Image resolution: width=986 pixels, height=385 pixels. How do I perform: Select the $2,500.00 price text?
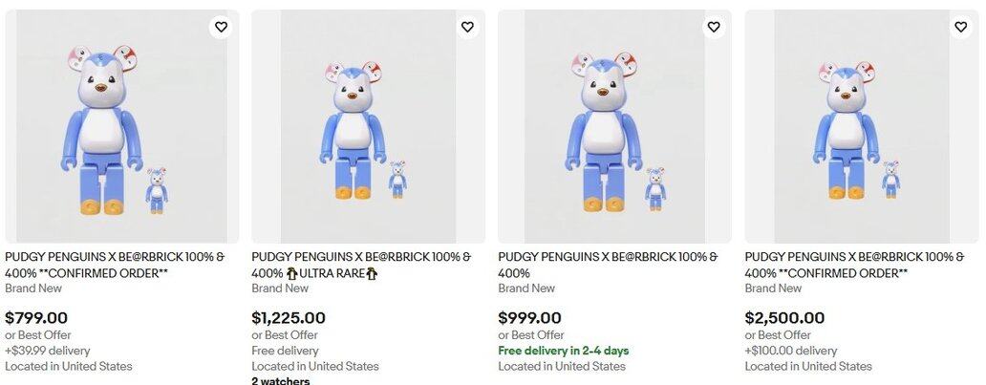(786, 318)
